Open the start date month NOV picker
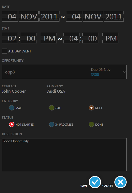 point(29,16)
